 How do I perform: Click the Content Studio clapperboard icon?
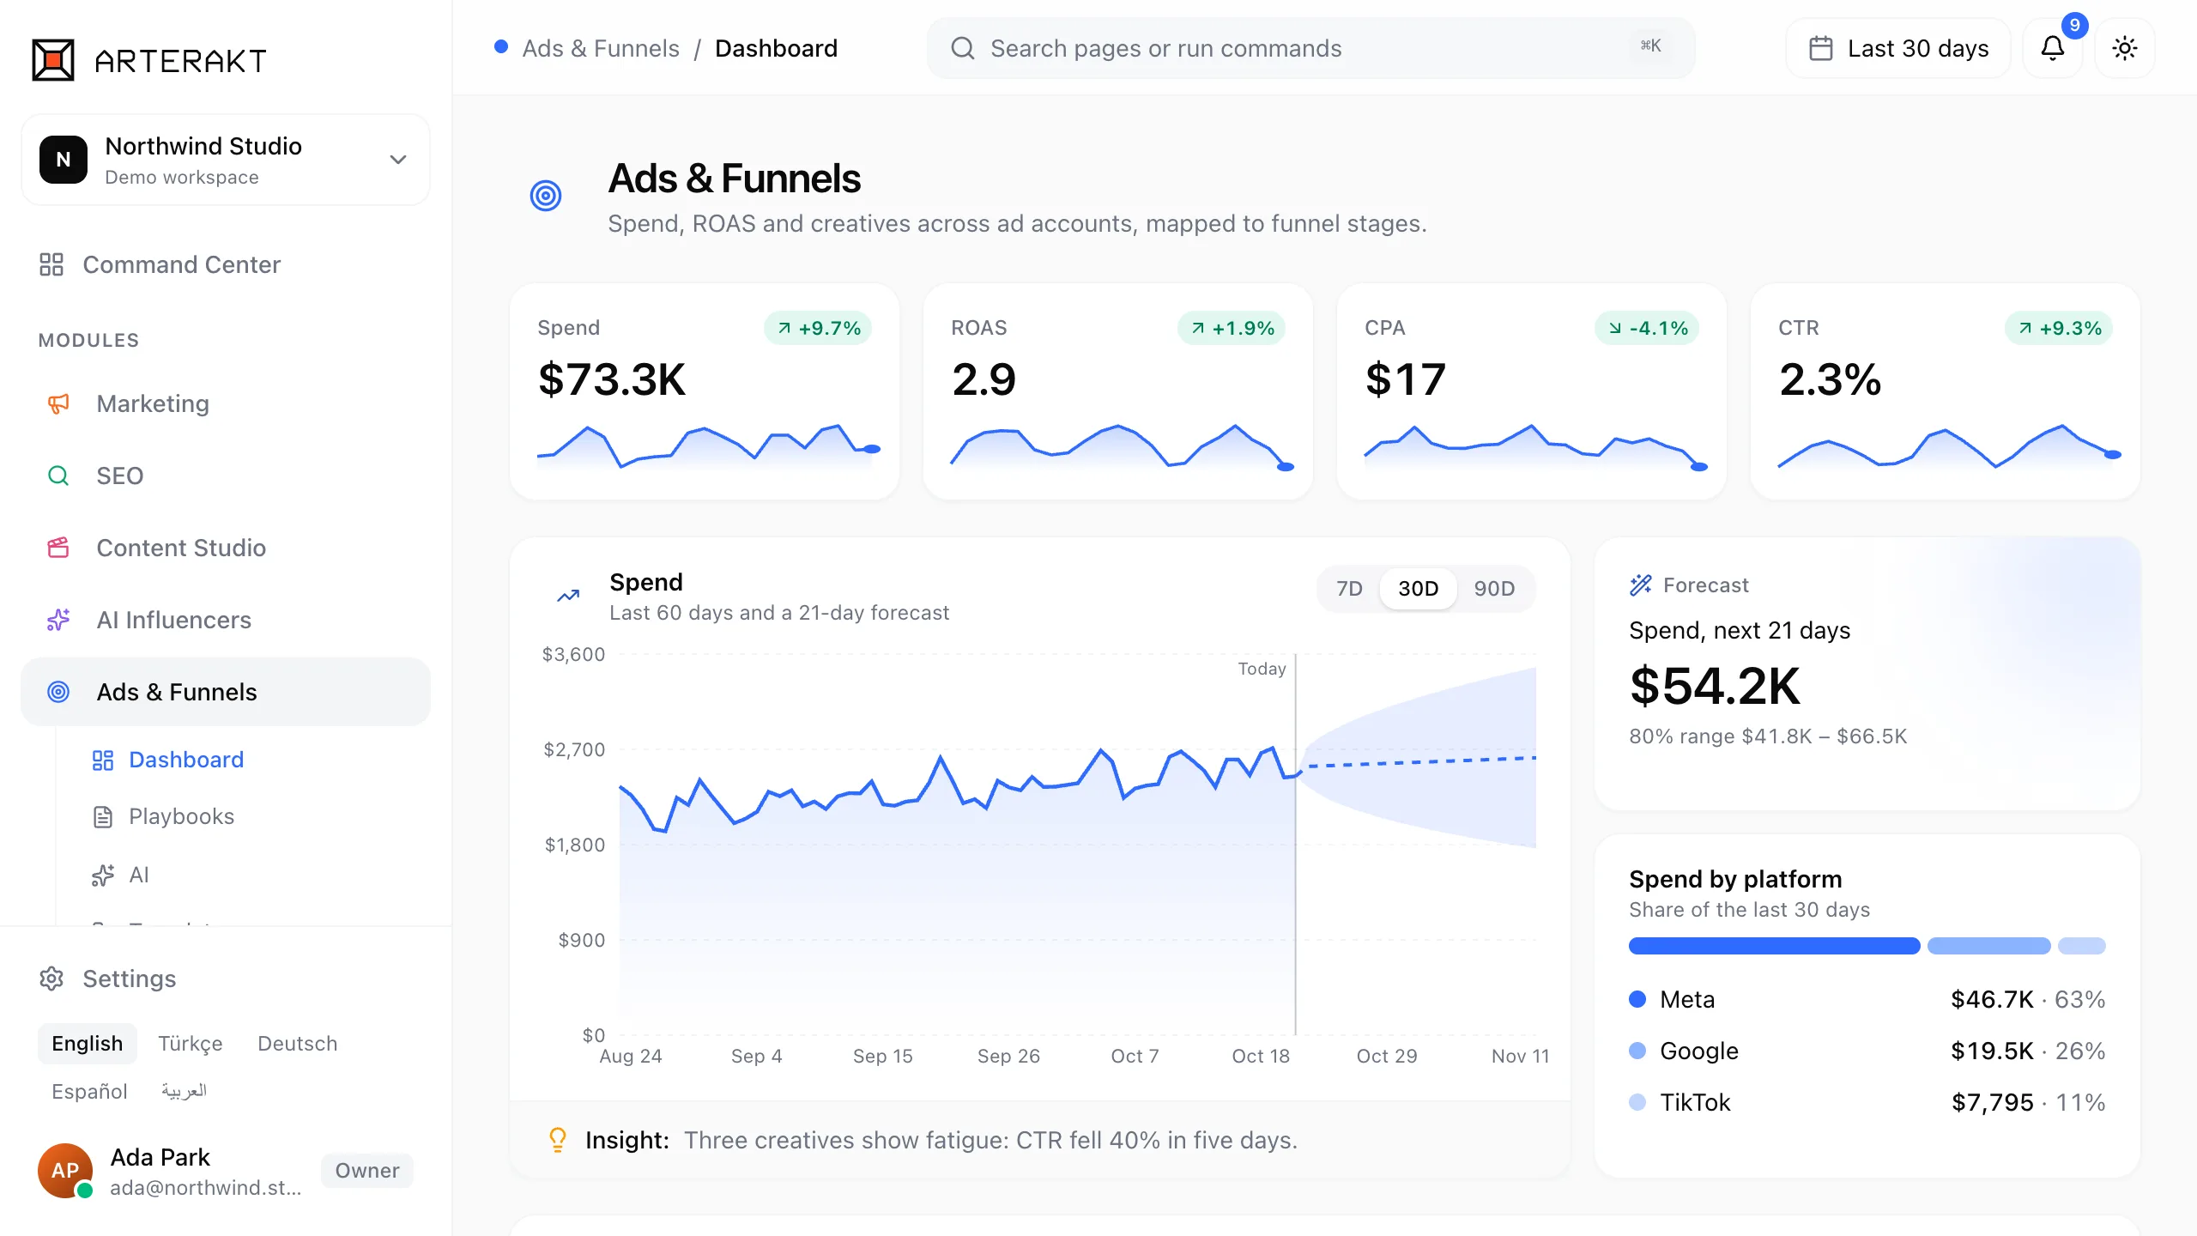[x=58, y=548]
